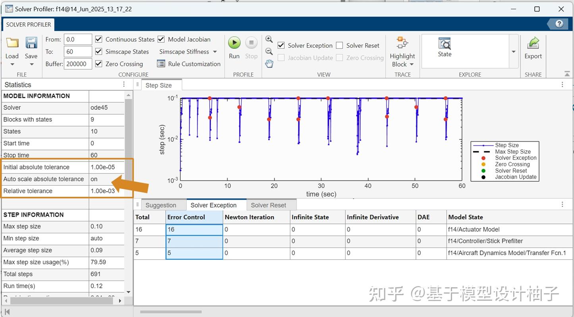Image resolution: width=574 pixels, height=317 pixels.
Task: Disable the Continuous States checkbox
Action: click(x=99, y=39)
